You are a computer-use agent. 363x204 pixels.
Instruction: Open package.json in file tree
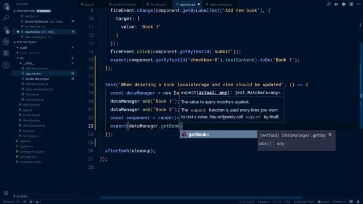click(29, 157)
